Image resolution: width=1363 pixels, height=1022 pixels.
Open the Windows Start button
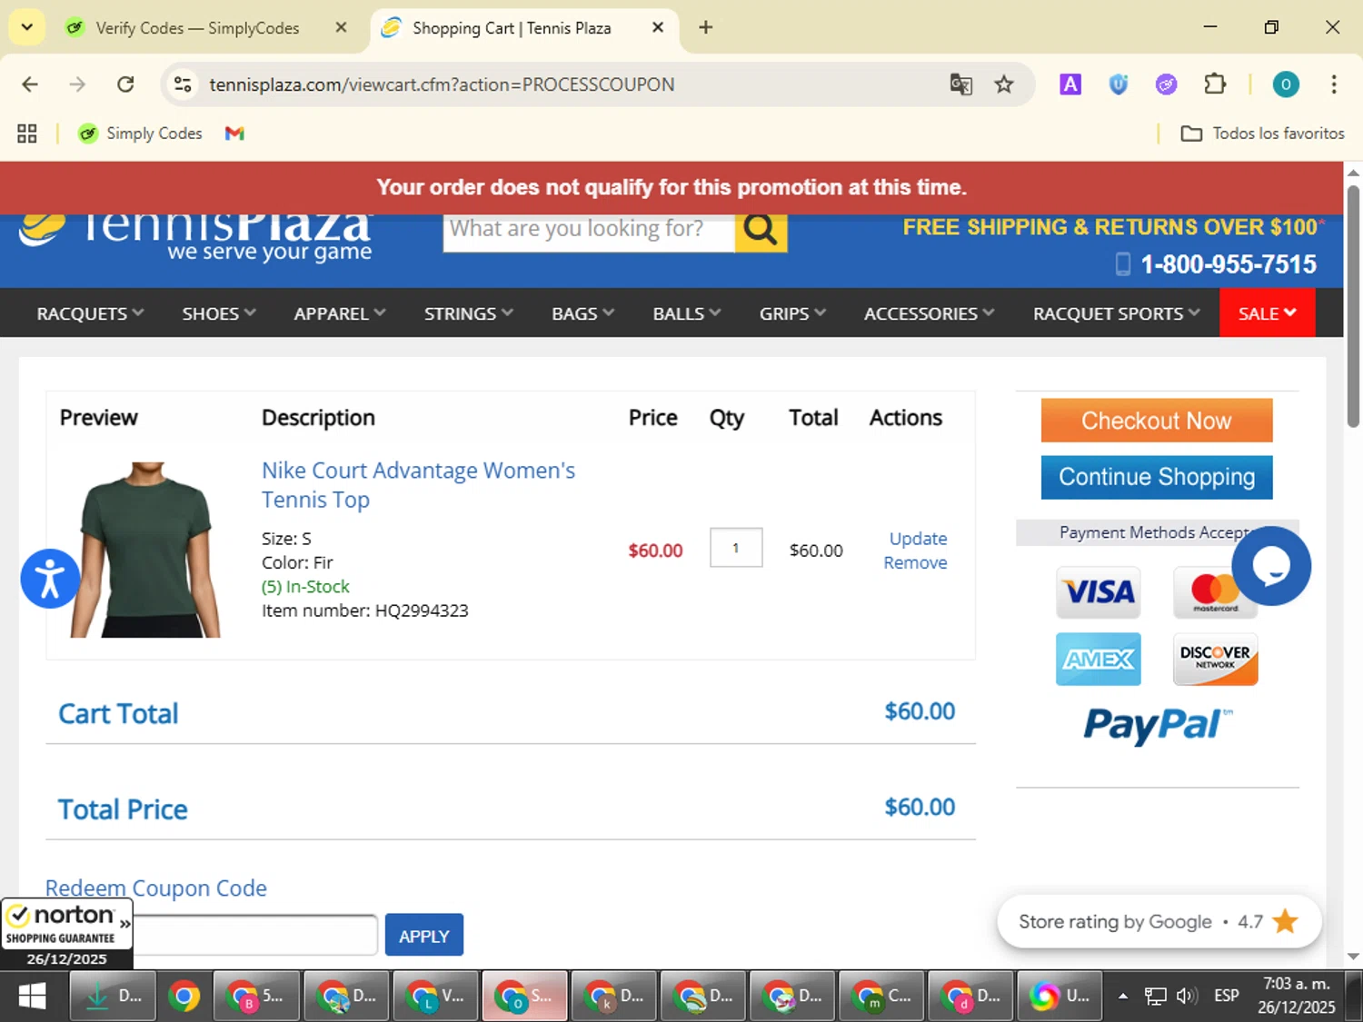click(x=32, y=997)
